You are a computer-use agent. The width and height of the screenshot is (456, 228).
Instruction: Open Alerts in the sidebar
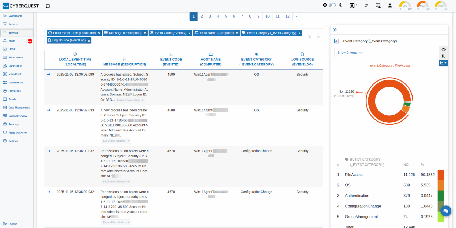(x=12, y=41)
